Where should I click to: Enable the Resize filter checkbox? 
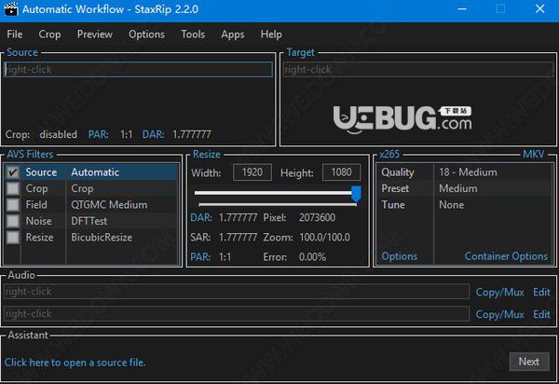click(13, 238)
